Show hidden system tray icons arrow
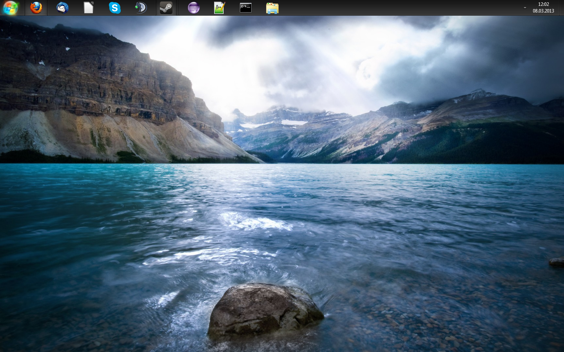564x352 pixels. coord(525,7)
